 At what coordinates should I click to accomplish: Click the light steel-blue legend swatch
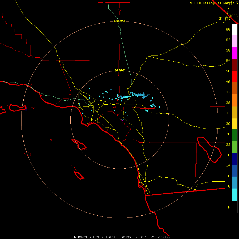click(x=234, y=183)
